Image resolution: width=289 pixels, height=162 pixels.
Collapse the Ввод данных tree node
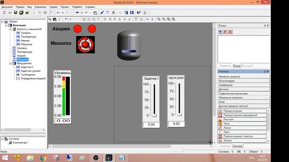(x=10, y=63)
